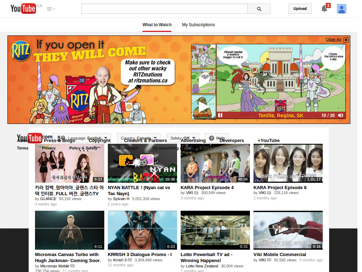Click Viki Mobile Commercial title

(x=280, y=254)
